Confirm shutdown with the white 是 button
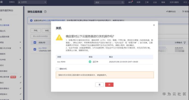 tap(99, 85)
